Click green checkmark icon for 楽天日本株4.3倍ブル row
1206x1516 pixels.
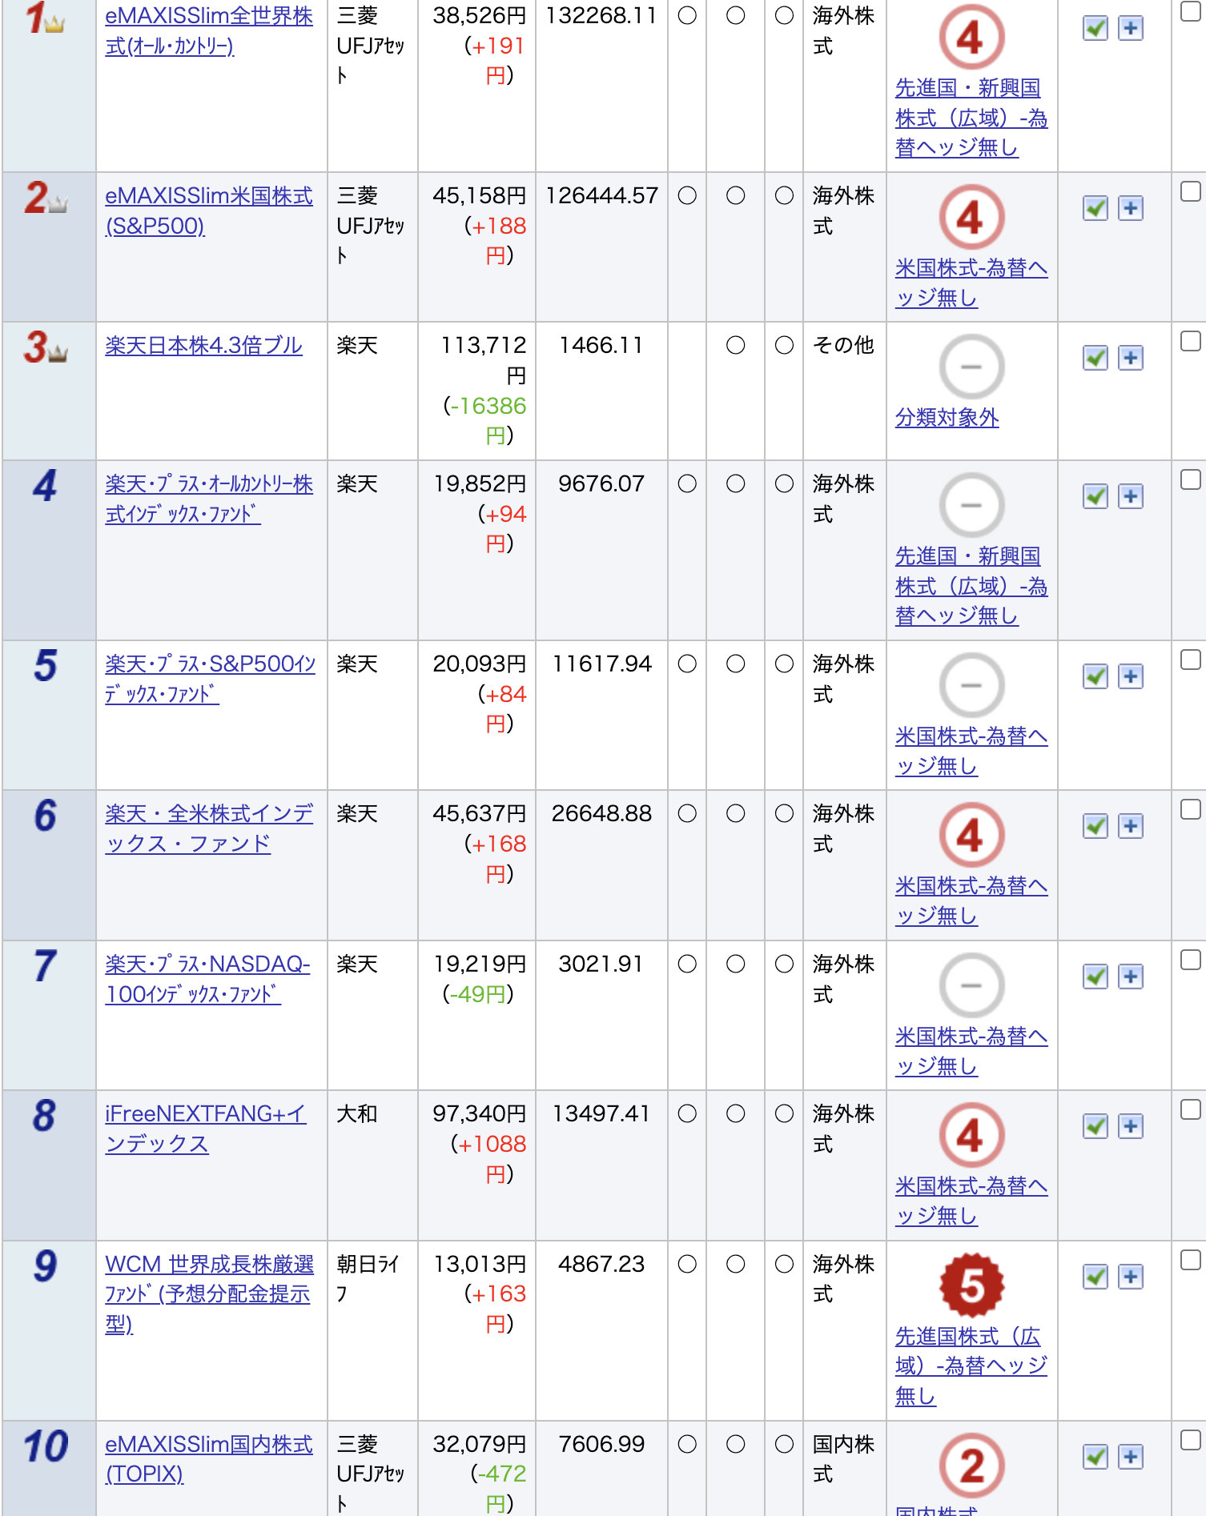(1095, 358)
